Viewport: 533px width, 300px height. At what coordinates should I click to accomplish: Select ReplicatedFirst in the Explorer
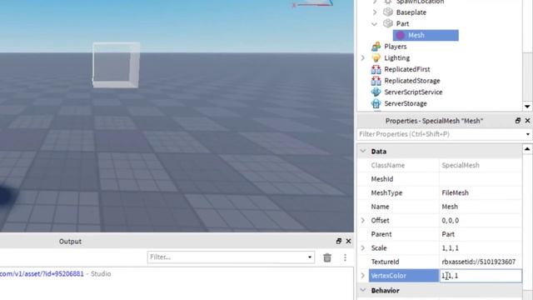407,69
